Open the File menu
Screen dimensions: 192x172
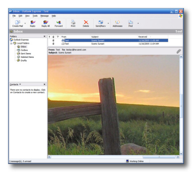pyautogui.click(x=14, y=16)
